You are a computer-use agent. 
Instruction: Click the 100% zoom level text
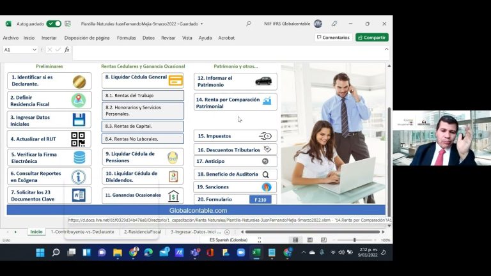coord(386,240)
